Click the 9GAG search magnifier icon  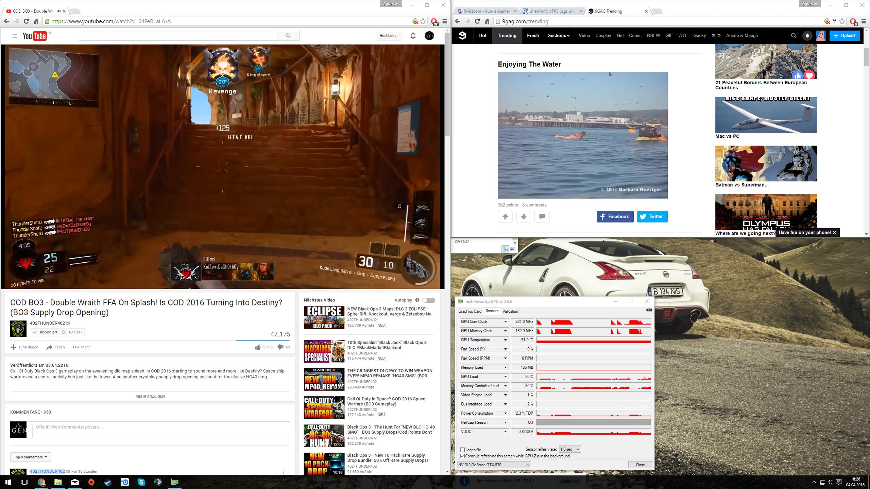pos(794,35)
